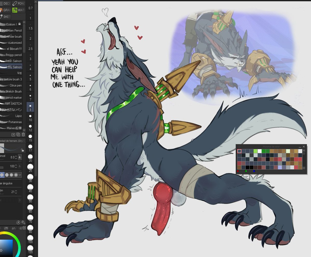
Task: Select brush size 30 preset
Action: (x=30, y=179)
